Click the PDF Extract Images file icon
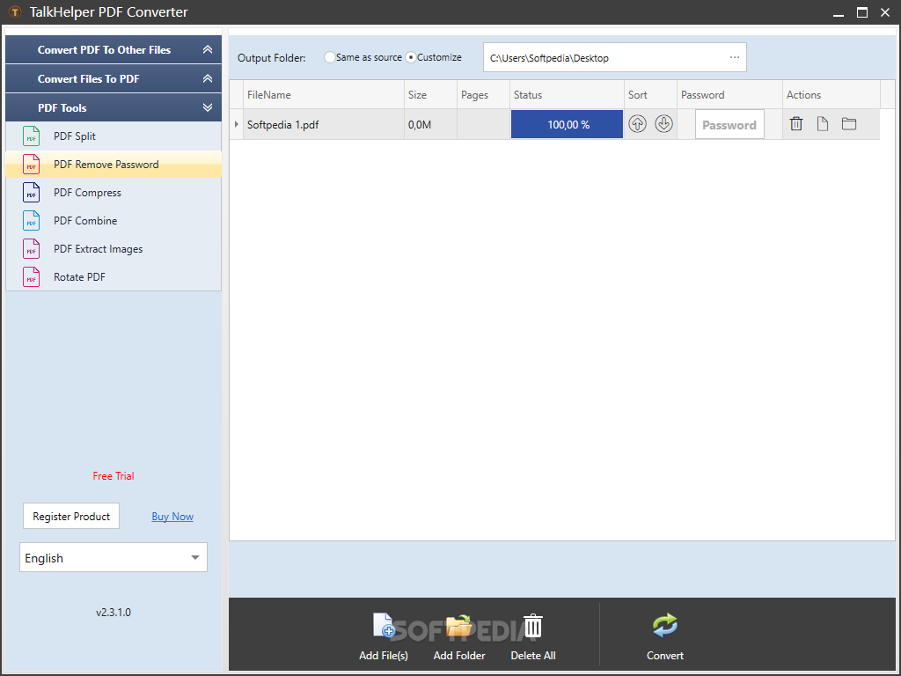Image resolution: width=901 pixels, height=676 pixels. point(31,249)
